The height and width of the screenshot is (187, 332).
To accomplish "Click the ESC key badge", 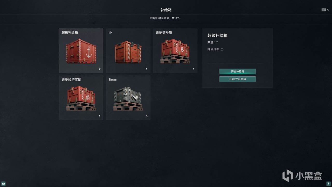I will click(324, 10).
